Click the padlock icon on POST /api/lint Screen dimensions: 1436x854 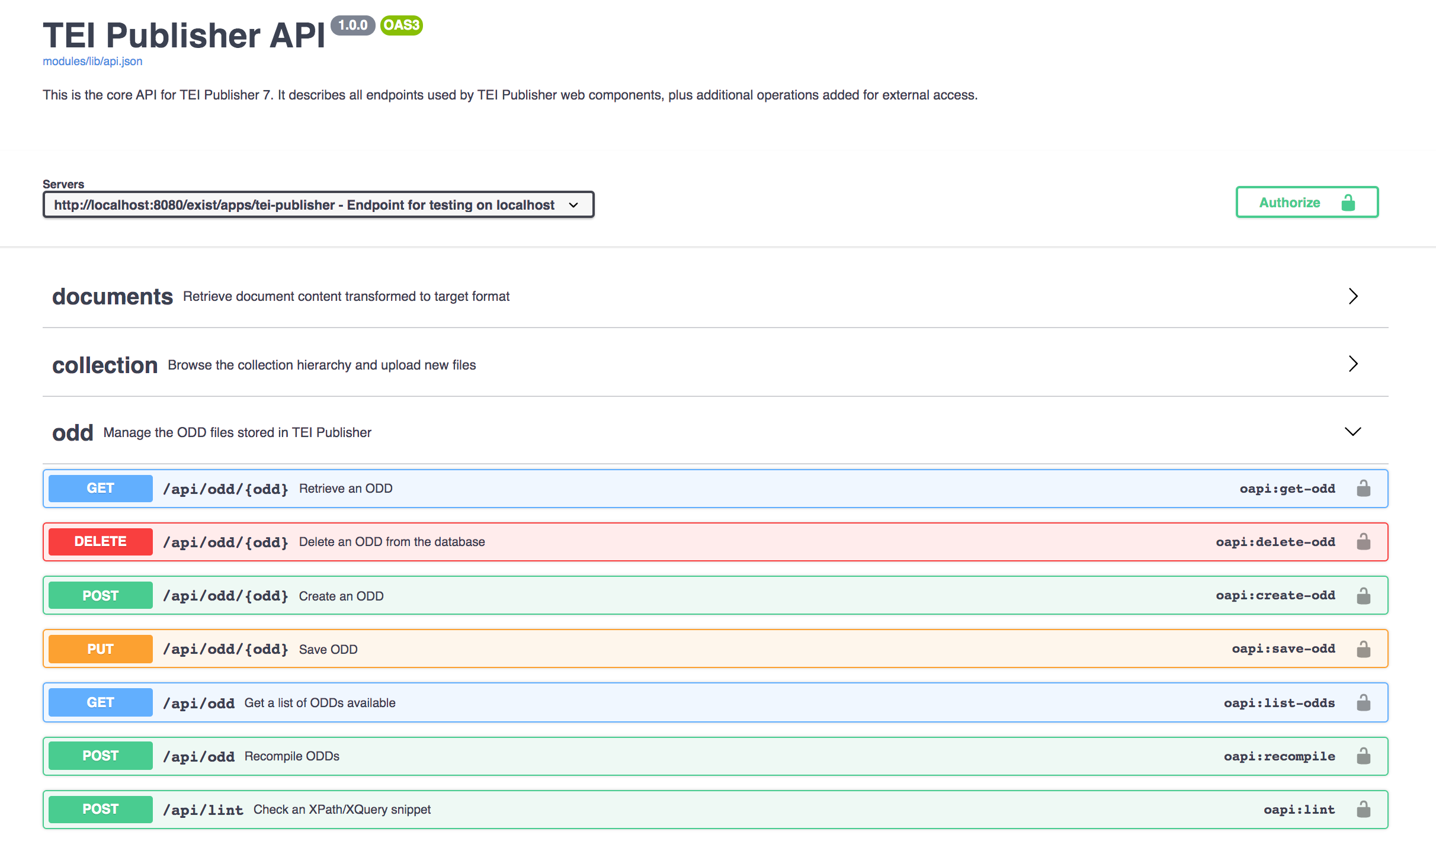tap(1364, 809)
